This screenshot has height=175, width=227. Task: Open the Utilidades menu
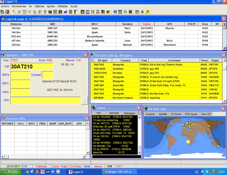pyautogui.click(x=63, y=6)
